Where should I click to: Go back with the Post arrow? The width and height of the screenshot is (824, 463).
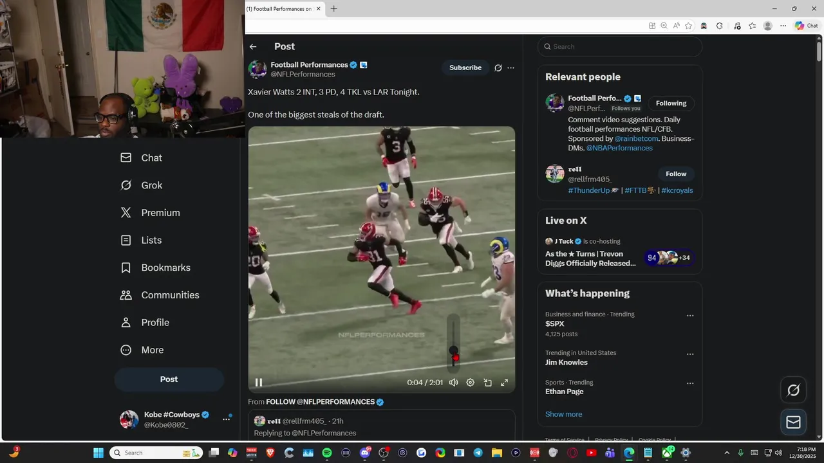click(253, 46)
